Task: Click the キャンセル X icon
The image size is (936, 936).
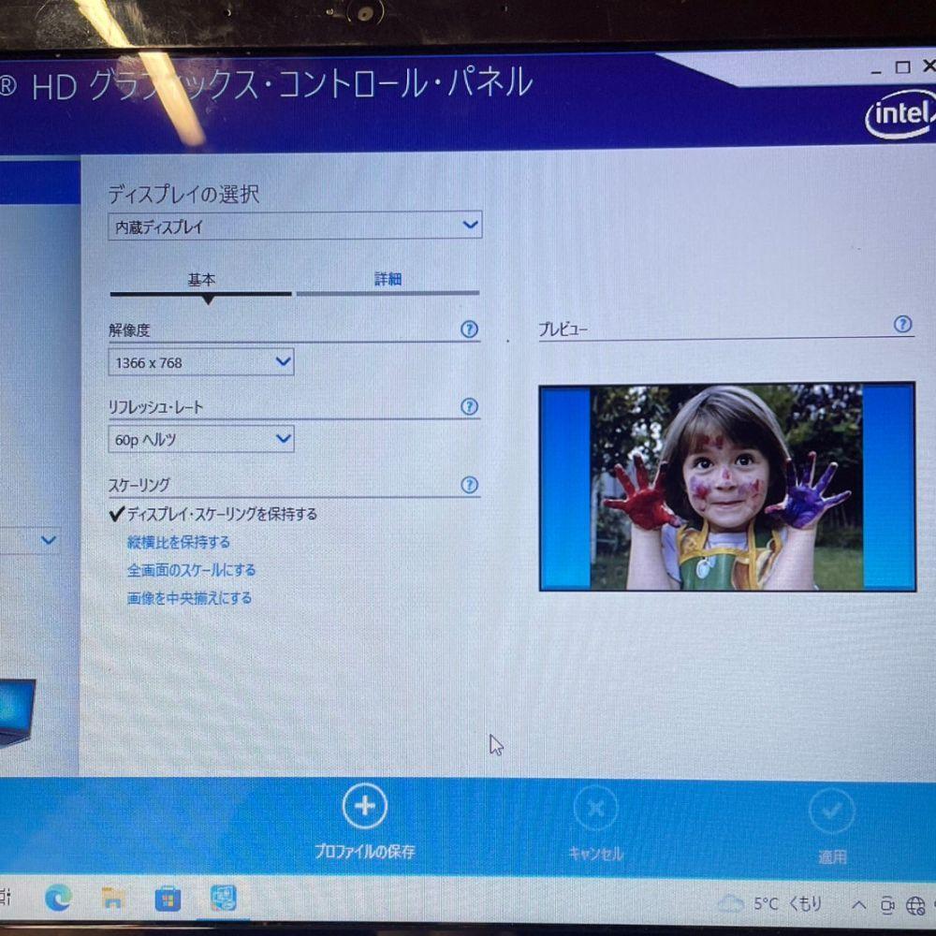Action: pyautogui.click(x=595, y=809)
